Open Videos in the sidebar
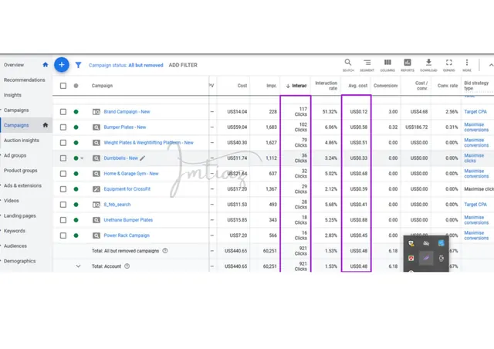 [12, 201]
